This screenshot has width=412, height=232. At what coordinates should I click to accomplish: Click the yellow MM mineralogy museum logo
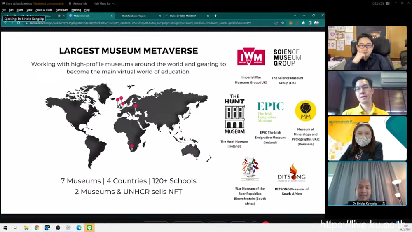click(x=305, y=110)
